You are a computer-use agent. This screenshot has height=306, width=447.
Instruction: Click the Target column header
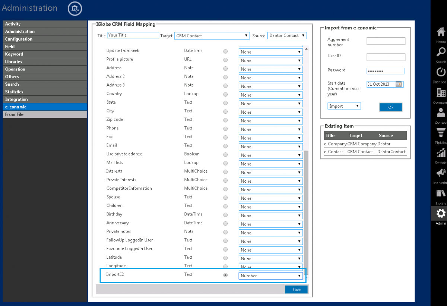[x=355, y=136]
